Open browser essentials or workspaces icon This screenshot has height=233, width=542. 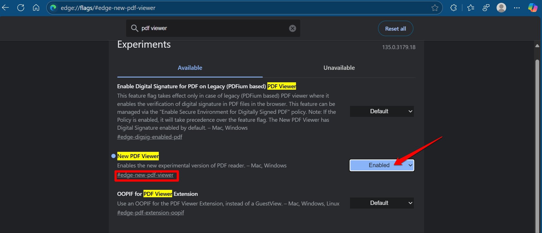tap(486, 8)
